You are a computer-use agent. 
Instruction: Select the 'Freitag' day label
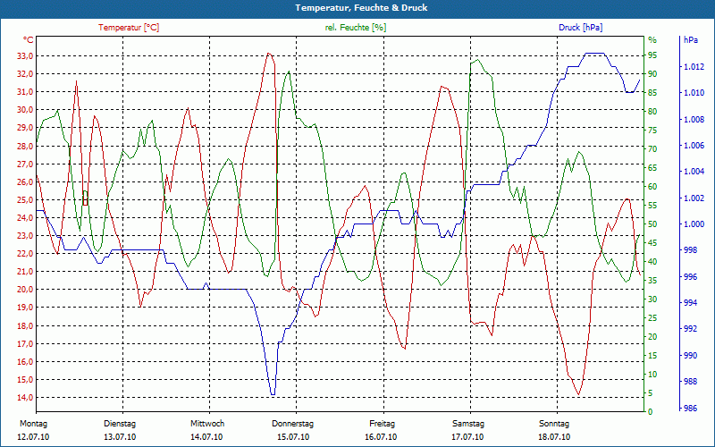coord(382,424)
